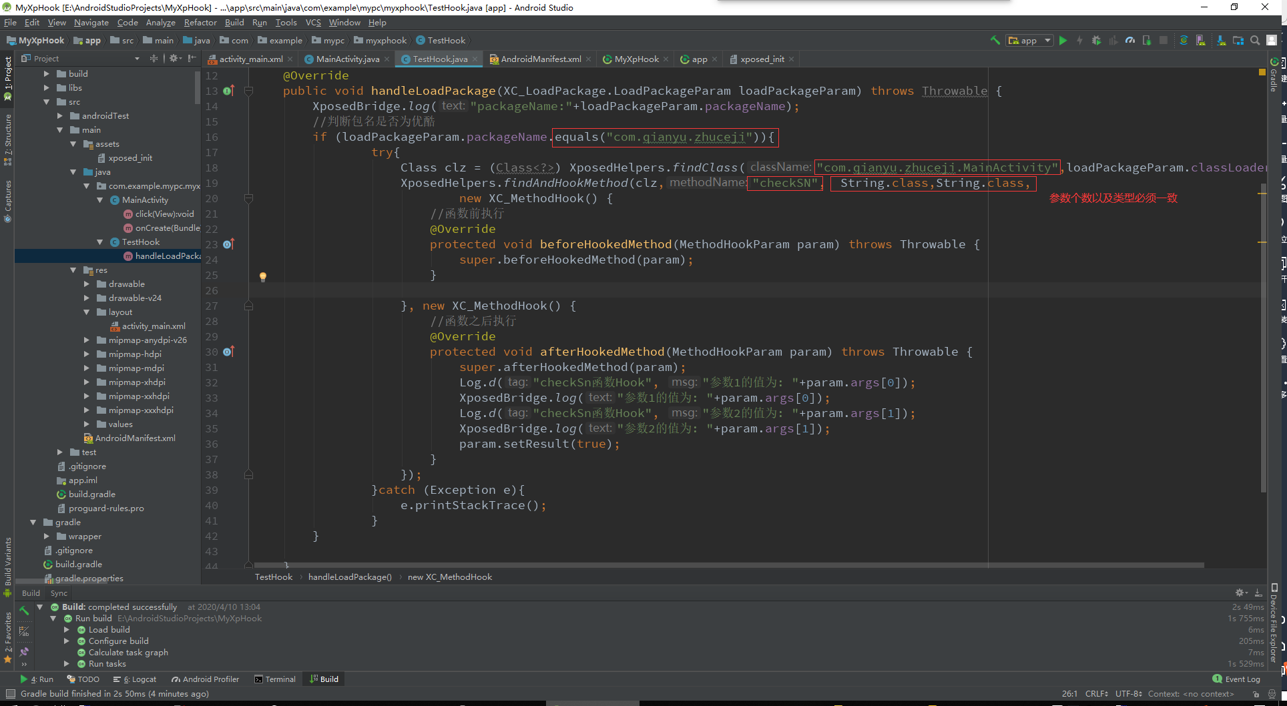Click the light bulb quick-fix icon
Screen dimensions: 1287x706
coord(263,276)
